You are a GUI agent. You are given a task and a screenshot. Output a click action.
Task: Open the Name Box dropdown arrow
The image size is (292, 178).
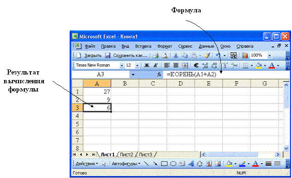133,75
